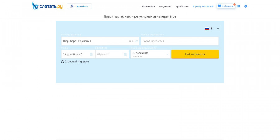
Task: Click the Город прибытия input field
Action: point(180,41)
